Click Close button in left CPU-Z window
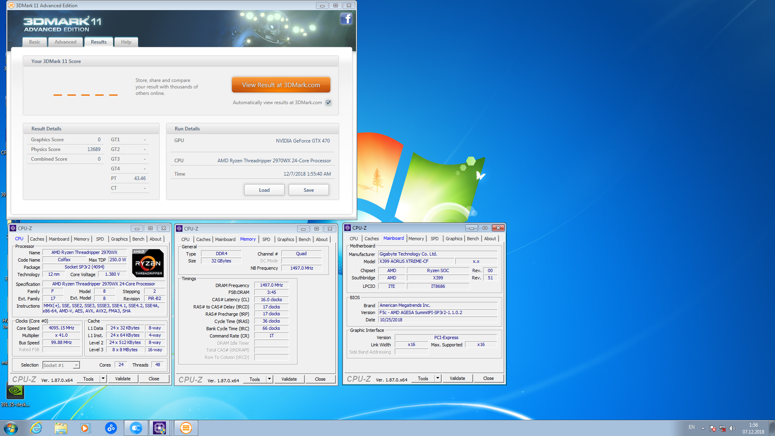This screenshot has height=436, width=775. [x=154, y=379]
